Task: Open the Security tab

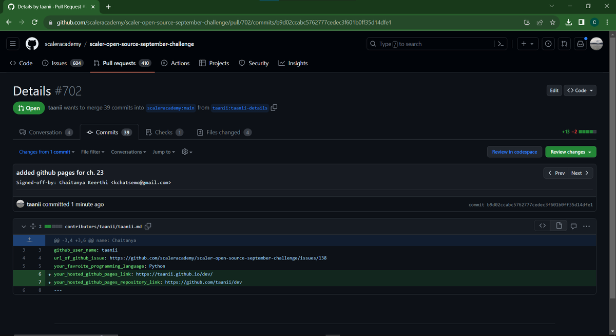Action: pyautogui.click(x=254, y=63)
